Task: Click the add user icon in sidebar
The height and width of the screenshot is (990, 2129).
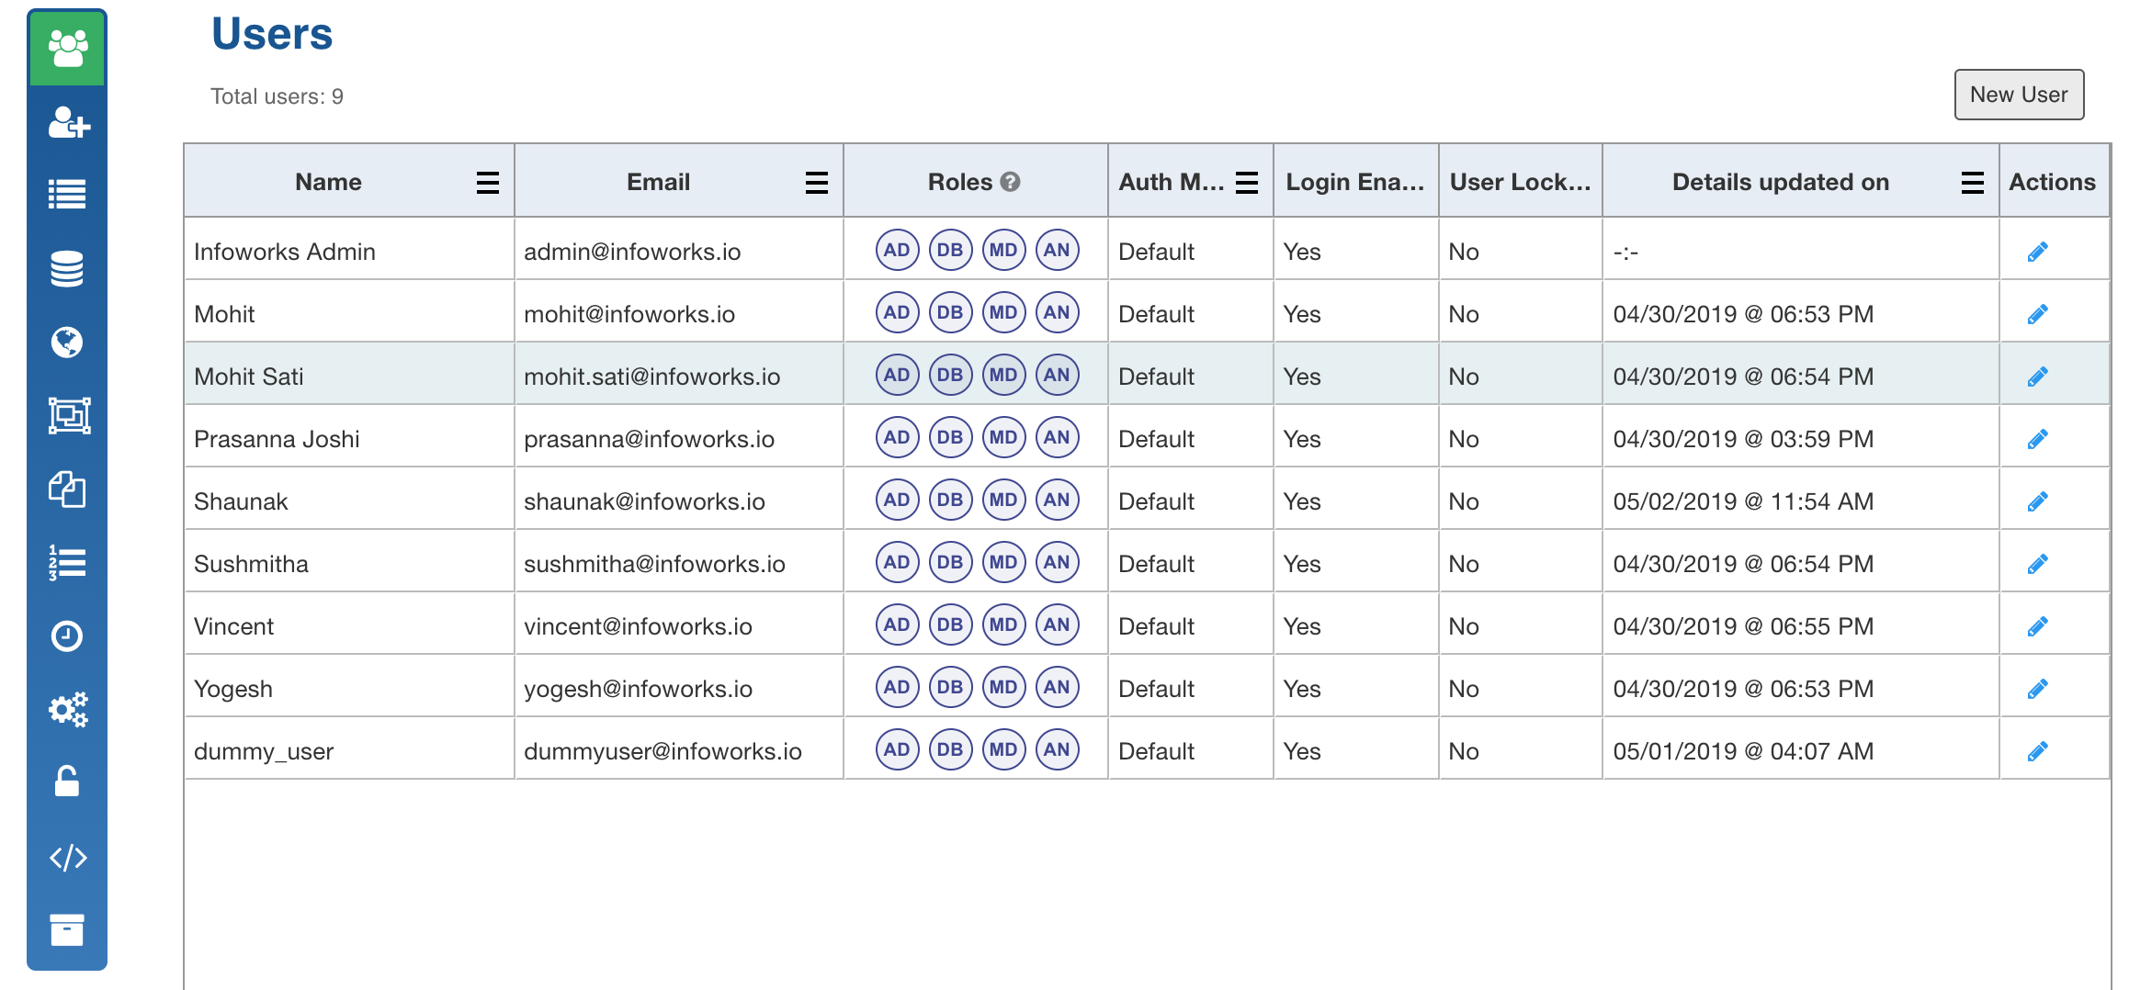Action: (69, 122)
